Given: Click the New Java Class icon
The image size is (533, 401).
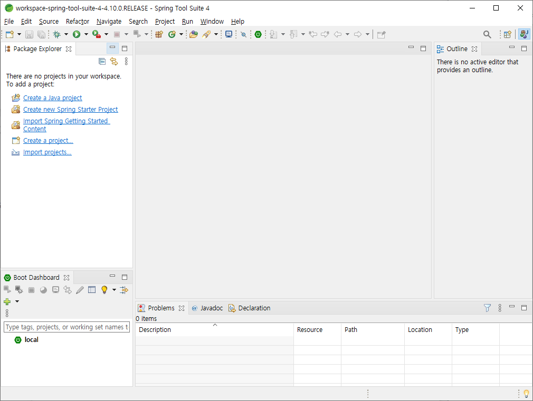Looking at the screenshot, I should pyautogui.click(x=172, y=34).
